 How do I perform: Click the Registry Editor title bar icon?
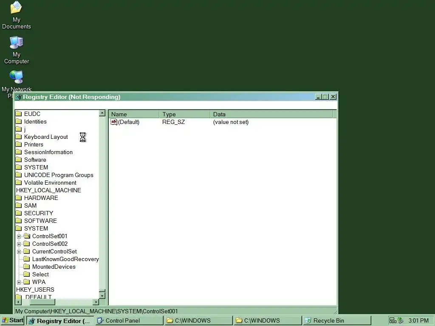tap(18, 97)
